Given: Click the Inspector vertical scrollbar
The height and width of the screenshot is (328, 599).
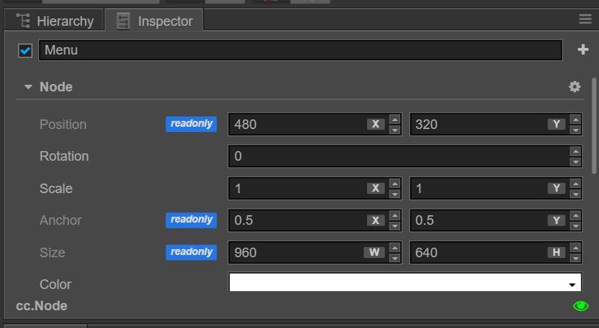Looking at the screenshot, I should click(594, 125).
